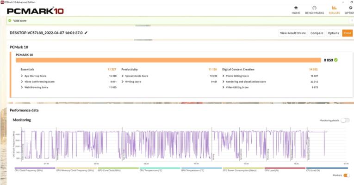This screenshot has width=354, height=185.
Task: Click the pencil icon to rename result
Action: tap(86, 33)
